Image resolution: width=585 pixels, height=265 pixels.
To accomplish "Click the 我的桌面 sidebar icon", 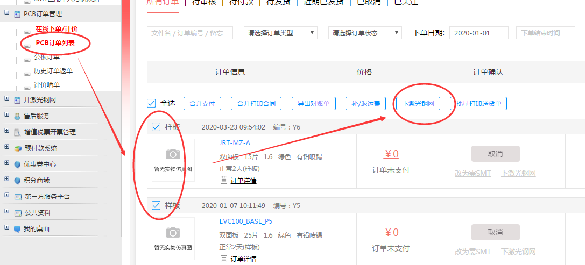I will pos(18,229).
